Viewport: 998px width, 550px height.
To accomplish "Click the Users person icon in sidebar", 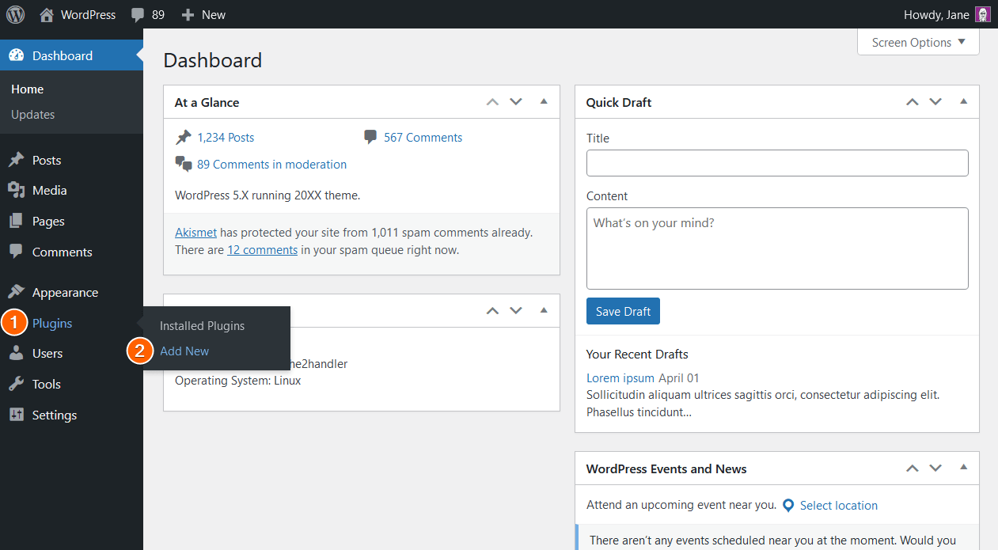I will pyautogui.click(x=16, y=354).
